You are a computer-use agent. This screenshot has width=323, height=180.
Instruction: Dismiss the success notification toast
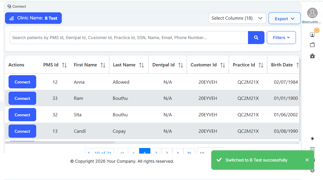click(307, 160)
